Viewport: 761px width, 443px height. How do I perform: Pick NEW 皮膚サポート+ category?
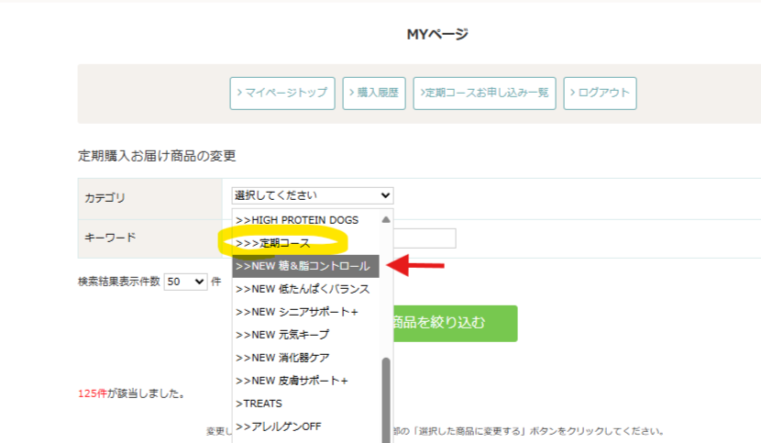click(293, 381)
